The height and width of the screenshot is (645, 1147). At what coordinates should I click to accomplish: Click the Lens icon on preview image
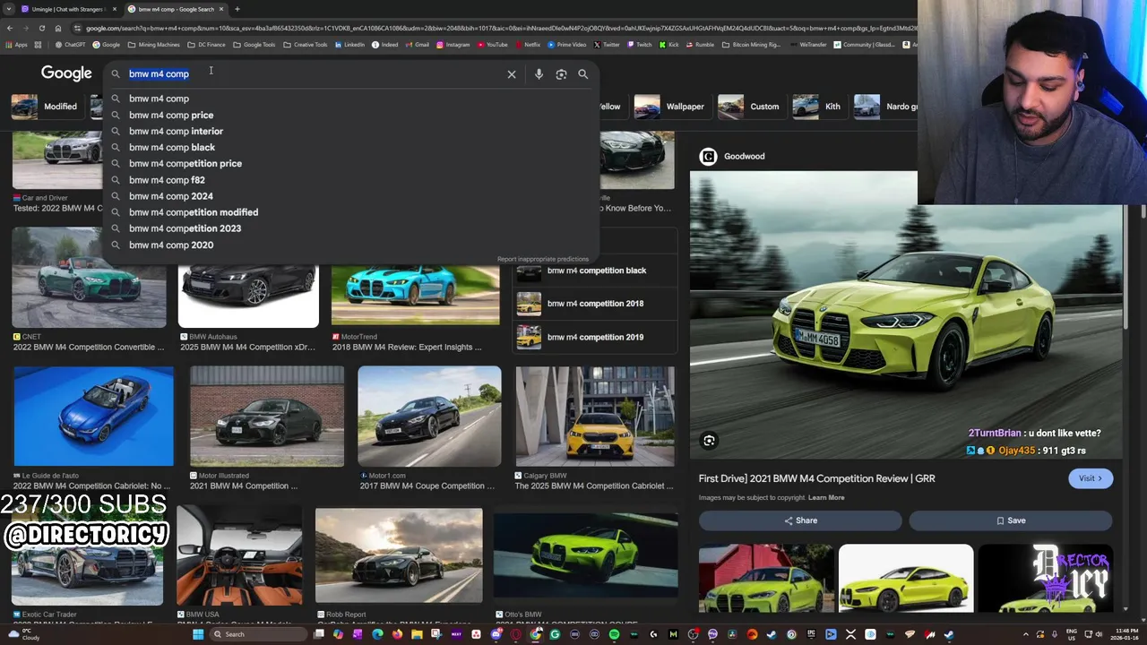[709, 441]
